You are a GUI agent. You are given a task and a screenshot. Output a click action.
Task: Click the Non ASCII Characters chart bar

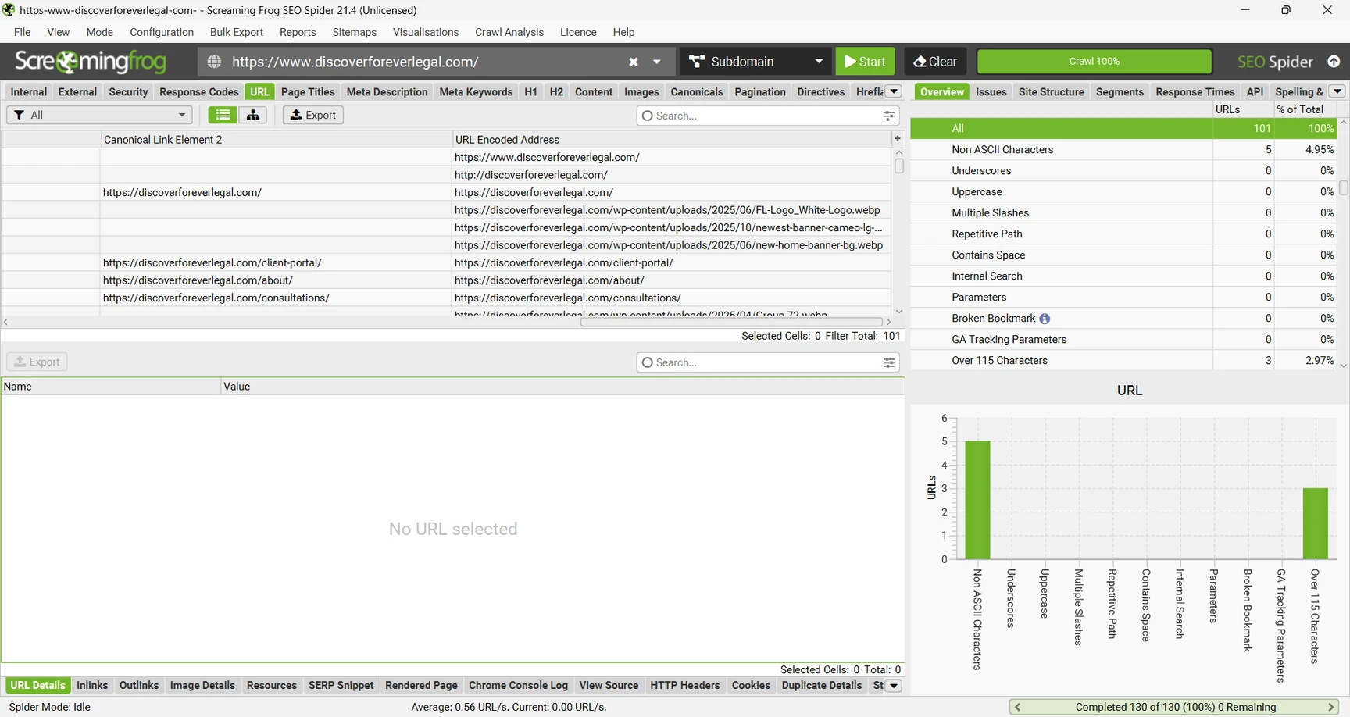point(977,500)
